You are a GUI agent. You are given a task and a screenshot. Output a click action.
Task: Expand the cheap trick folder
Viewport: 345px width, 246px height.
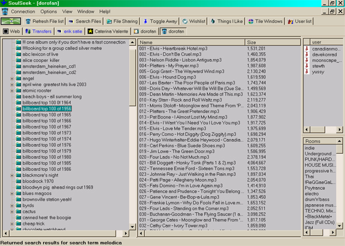click(x=12, y=224)
